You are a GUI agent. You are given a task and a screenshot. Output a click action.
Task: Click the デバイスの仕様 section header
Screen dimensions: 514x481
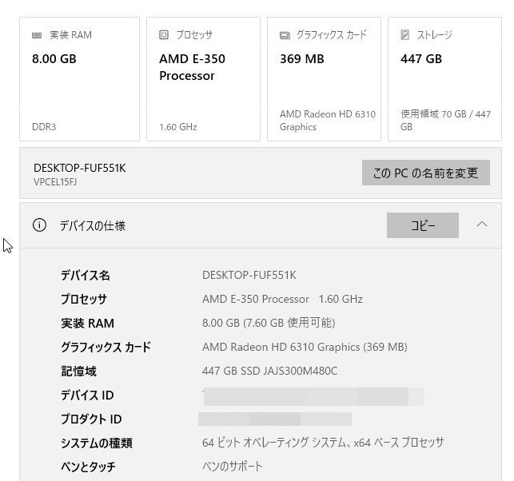pos(93,225)
